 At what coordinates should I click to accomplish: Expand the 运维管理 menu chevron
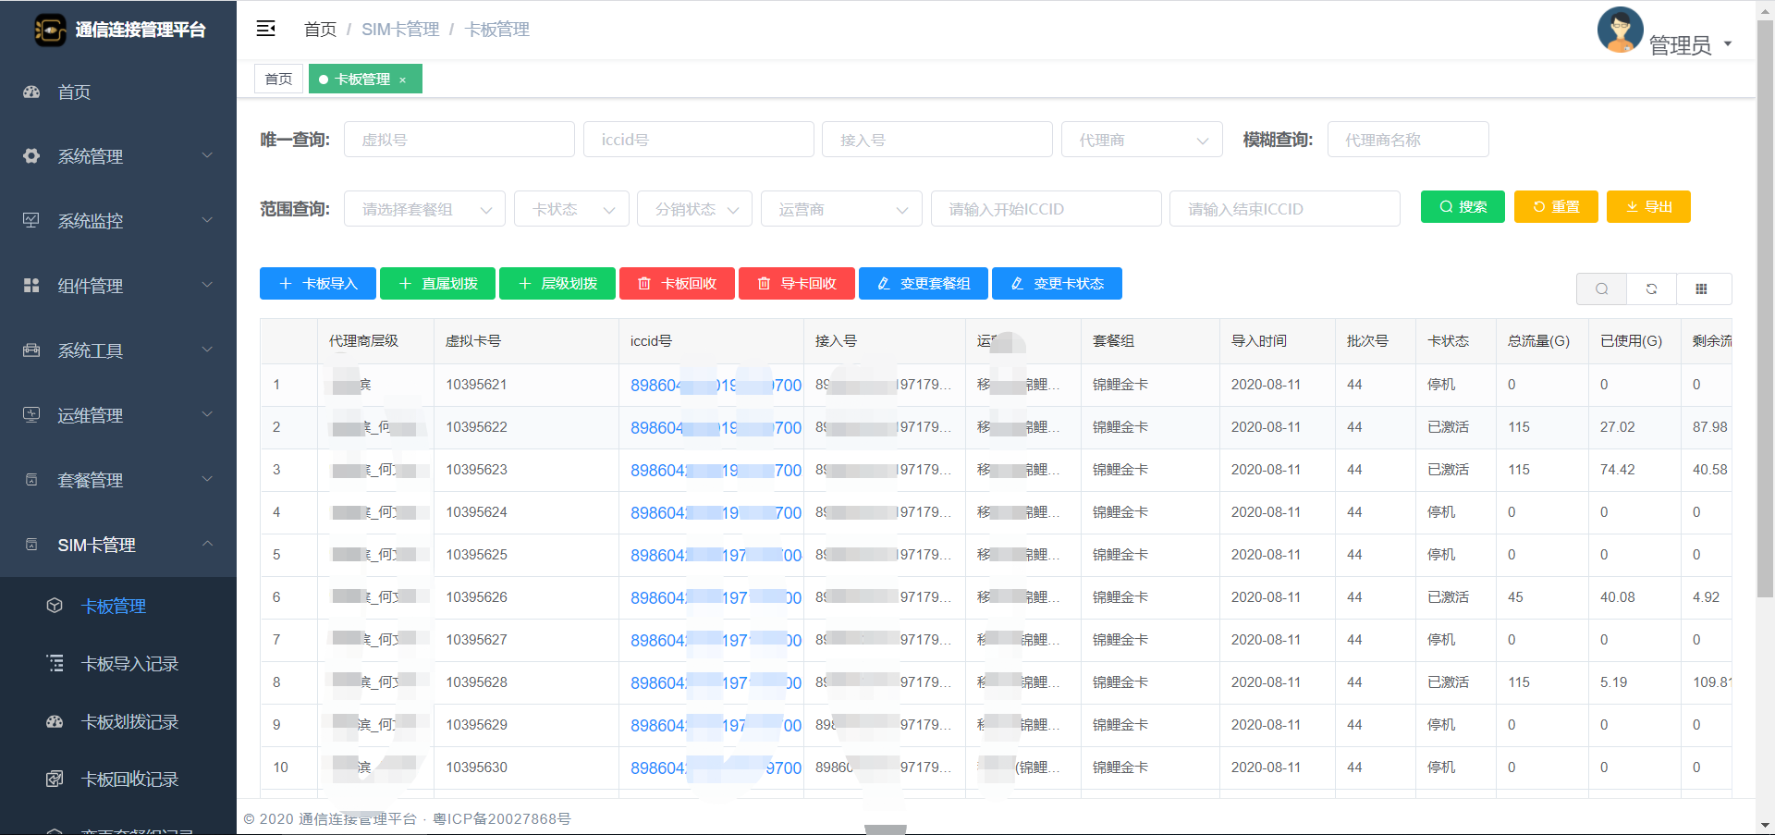pos(207,414)
